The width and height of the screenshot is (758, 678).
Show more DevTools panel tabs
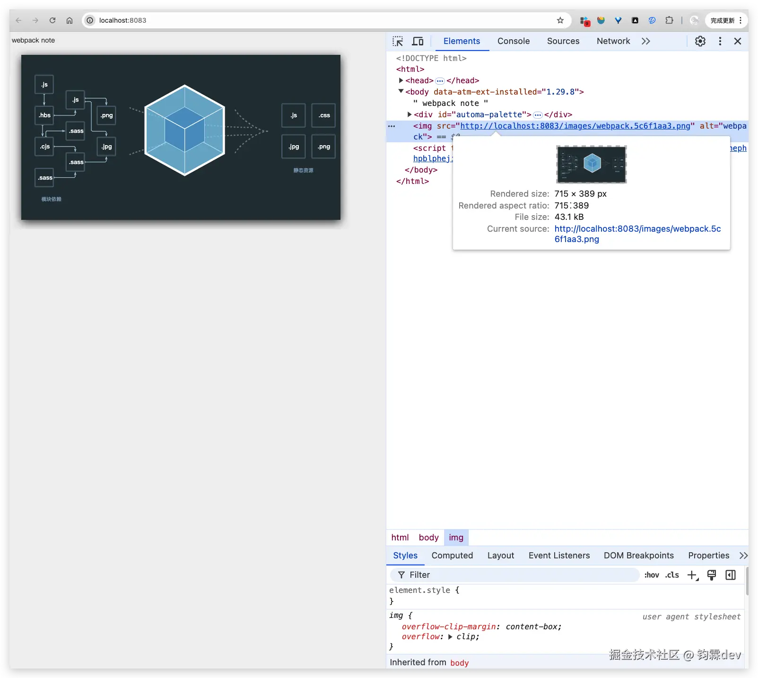point(646,41)
